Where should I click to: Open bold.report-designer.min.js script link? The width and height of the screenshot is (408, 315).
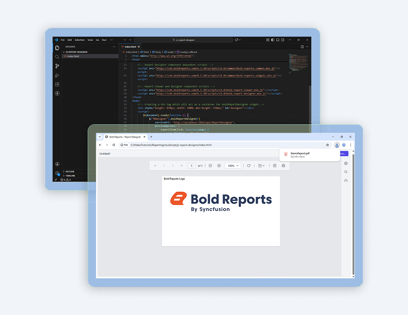point(211,93)
